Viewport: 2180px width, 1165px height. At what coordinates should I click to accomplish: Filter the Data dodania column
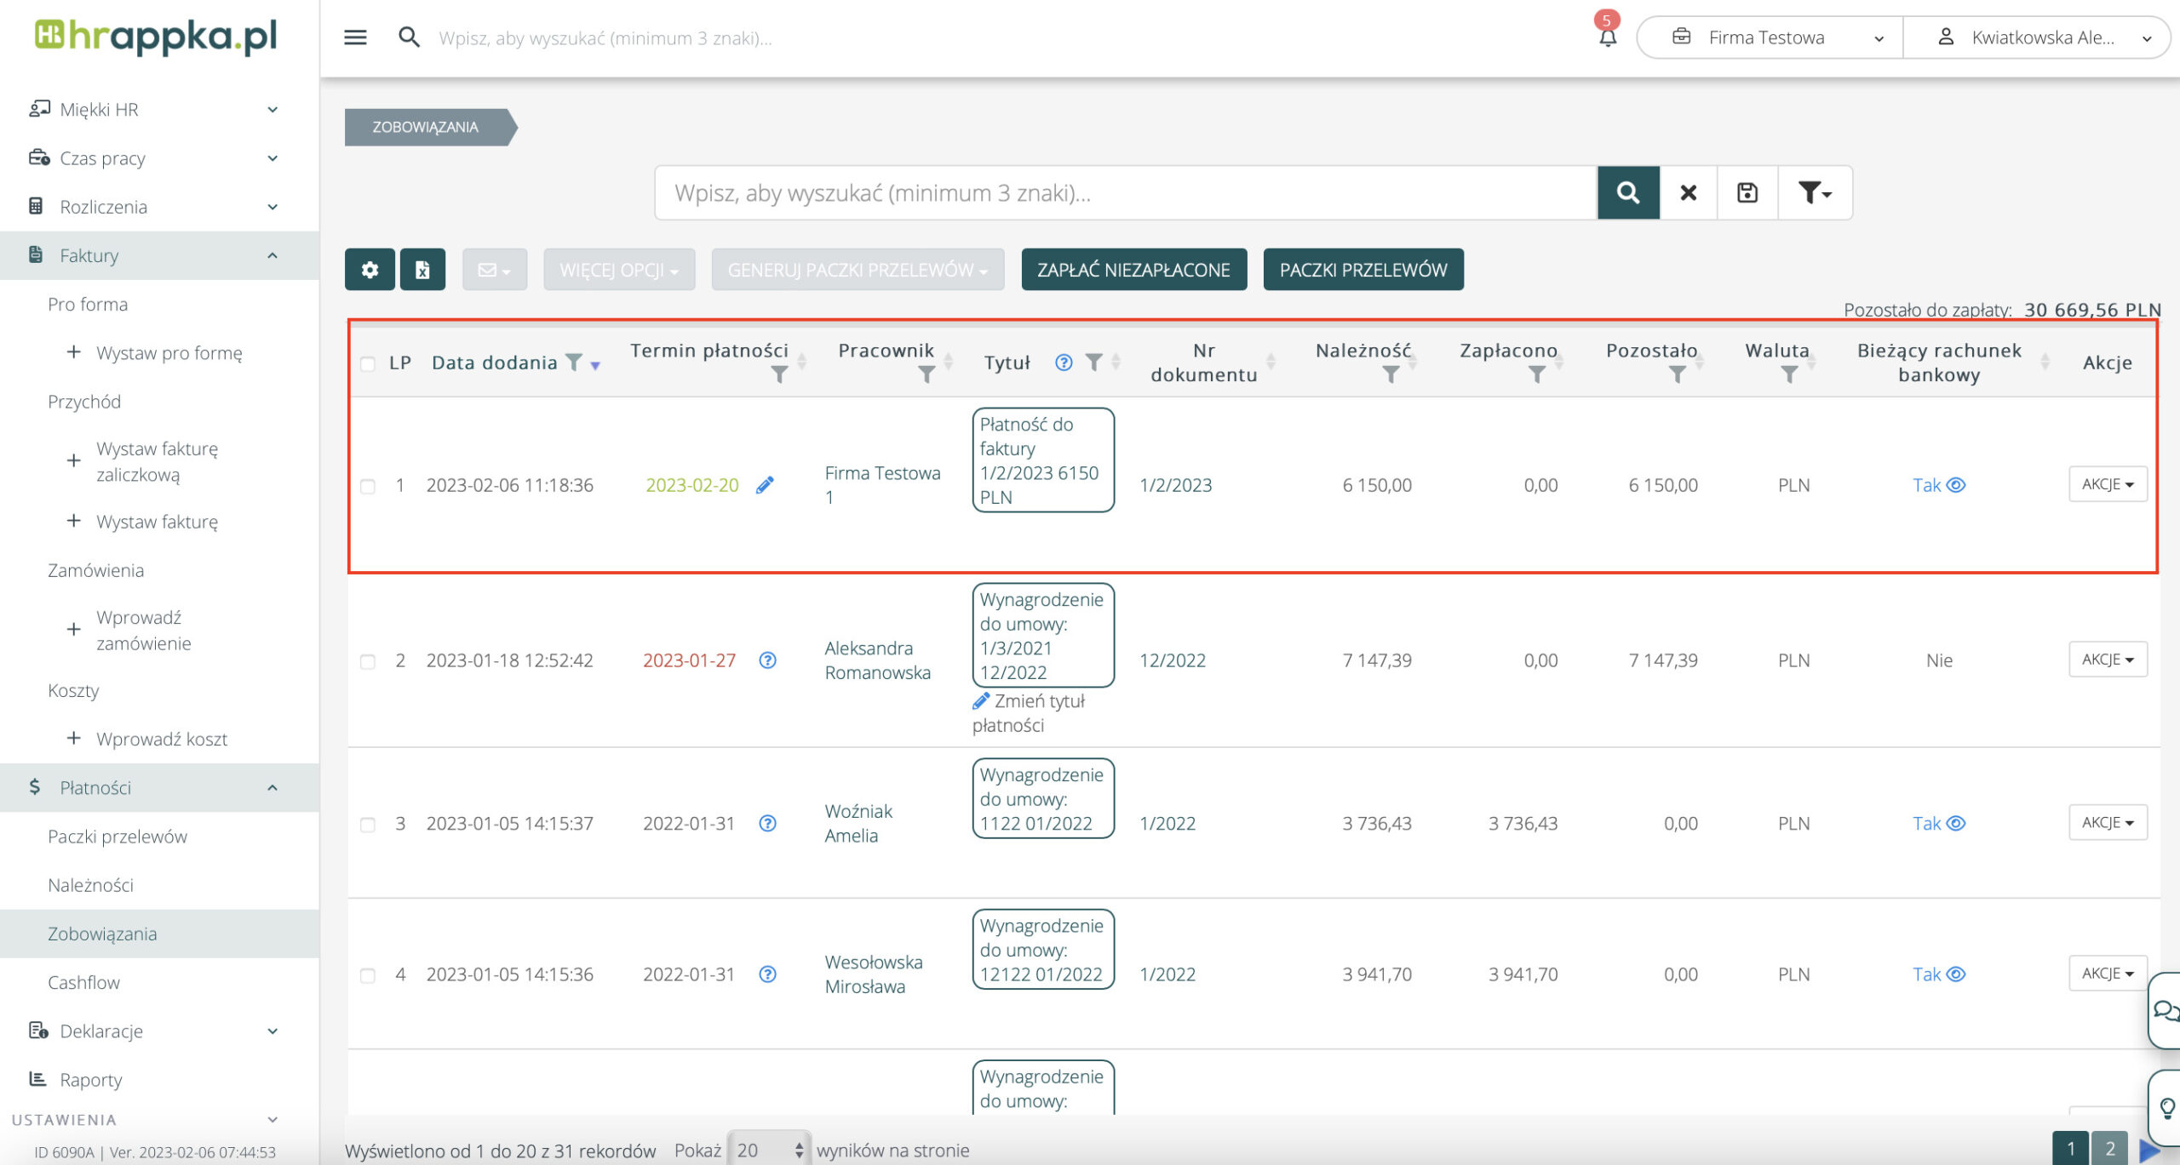(x=575, y=363)
